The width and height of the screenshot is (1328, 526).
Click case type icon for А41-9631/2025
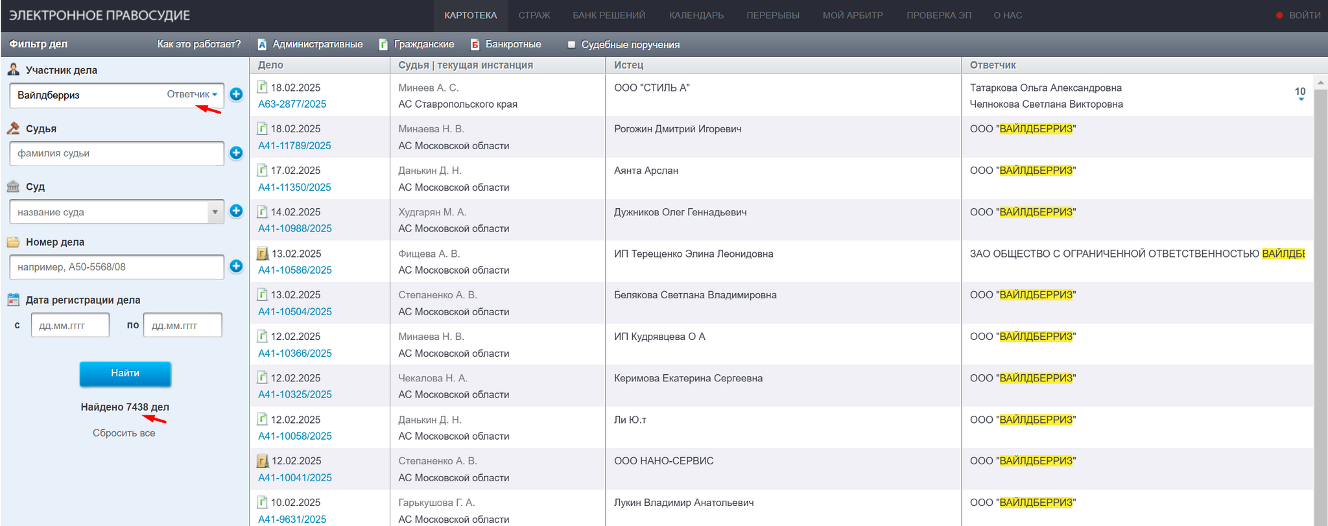262,502
